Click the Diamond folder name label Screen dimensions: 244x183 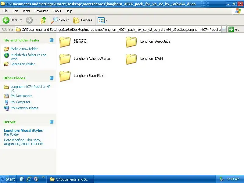(x=80, y=41)
